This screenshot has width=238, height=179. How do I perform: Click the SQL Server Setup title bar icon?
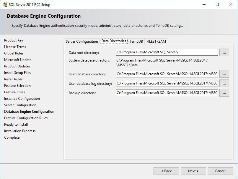tap(5, 4)
